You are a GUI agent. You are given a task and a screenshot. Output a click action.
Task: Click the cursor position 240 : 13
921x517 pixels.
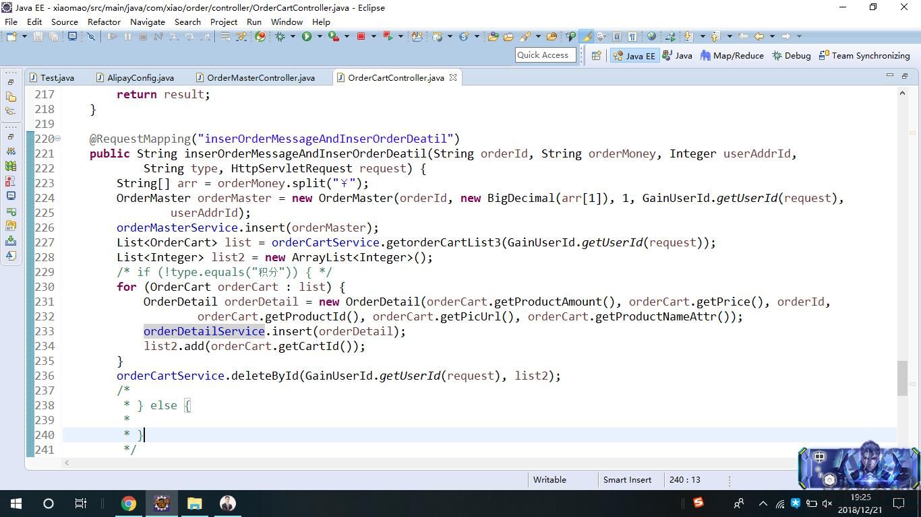pyautogui.click(x=685, y=480)
